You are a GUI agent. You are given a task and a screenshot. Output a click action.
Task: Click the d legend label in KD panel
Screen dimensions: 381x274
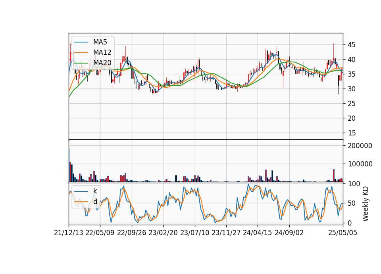95,202
